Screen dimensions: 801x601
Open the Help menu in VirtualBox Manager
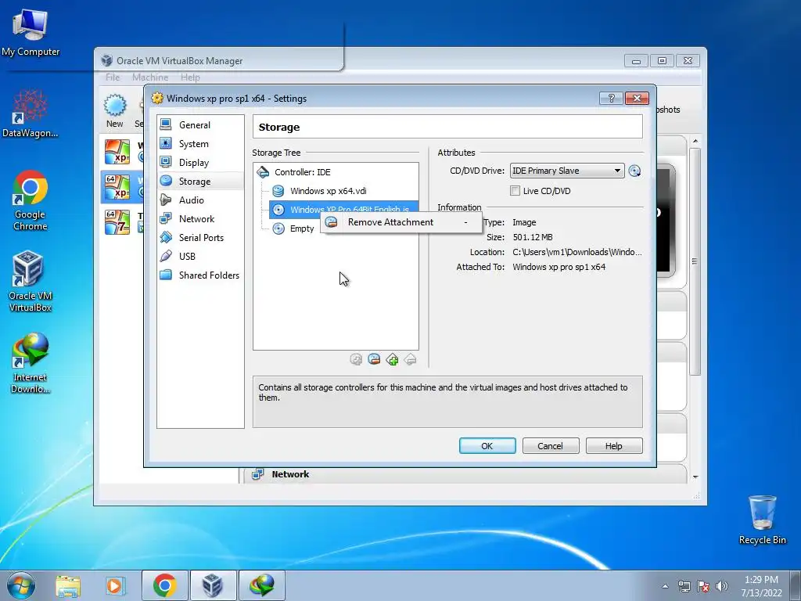pyautogui.click(x=190, y=77)
